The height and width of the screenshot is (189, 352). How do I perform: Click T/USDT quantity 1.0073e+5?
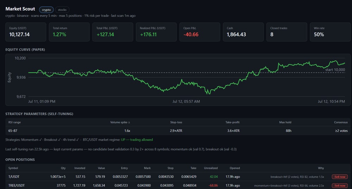coord(58,177)
